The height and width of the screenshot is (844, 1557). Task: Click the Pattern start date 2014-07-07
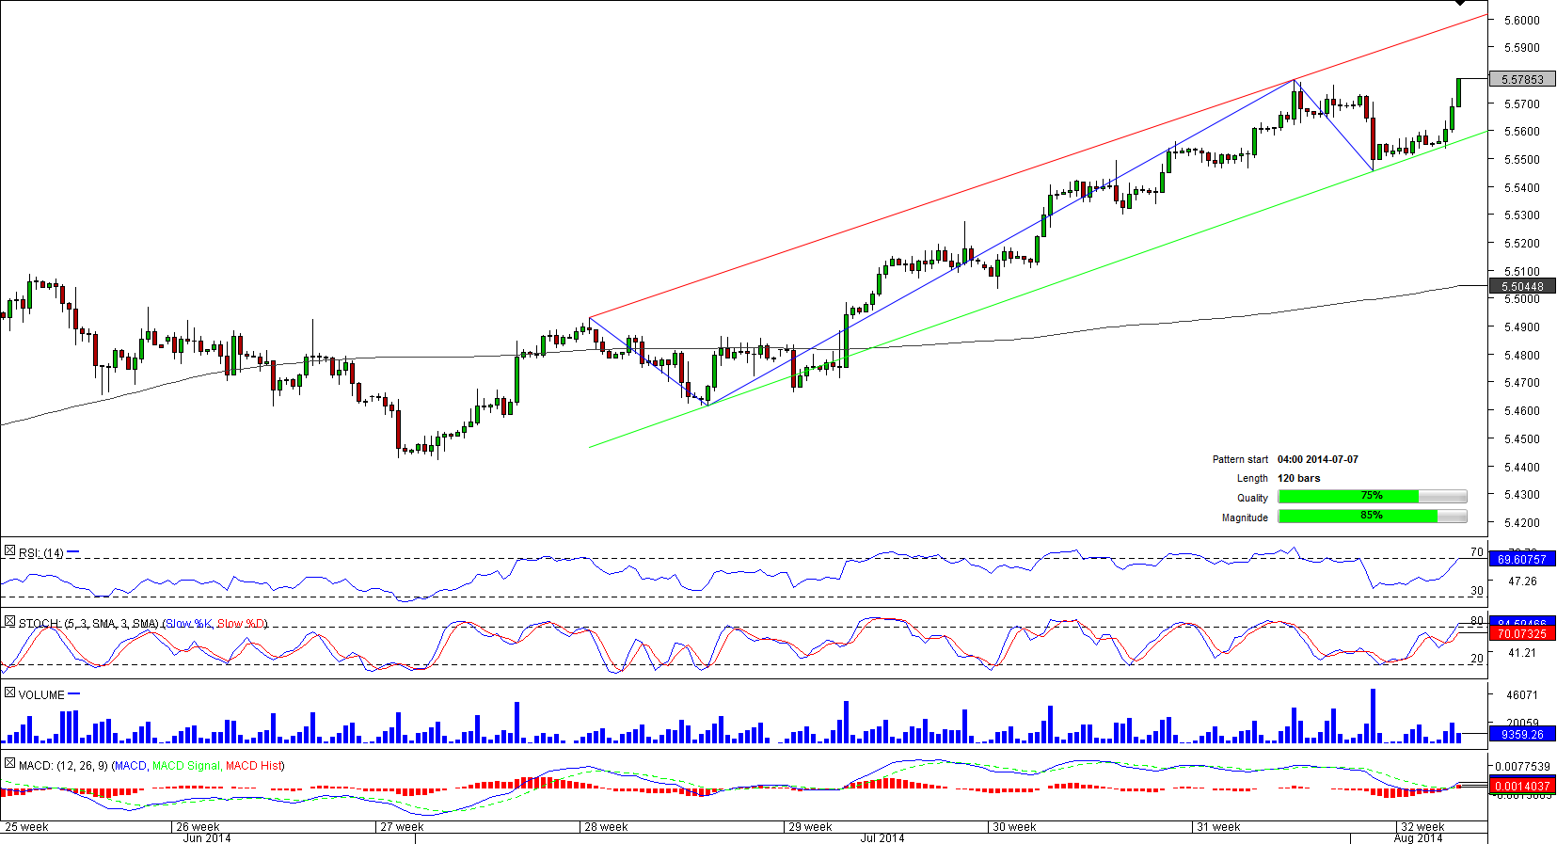point(1318,460)
